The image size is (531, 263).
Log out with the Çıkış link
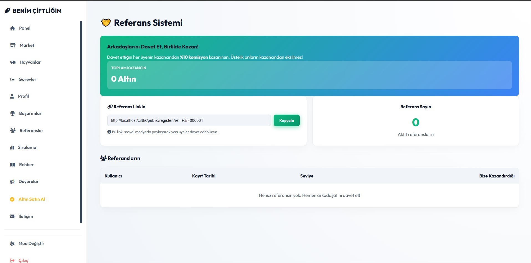pyautogui.click(x=23, y=261)
